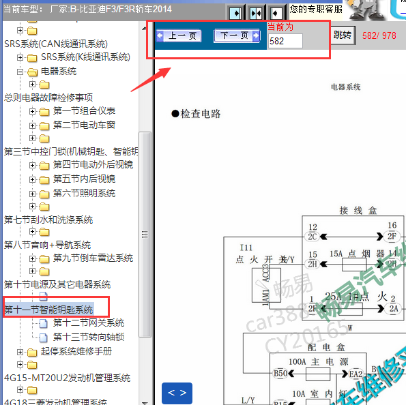Click the 您的专职客服 label
The height and width of the screenshot is (405, 406).
(x=316, y=10)
